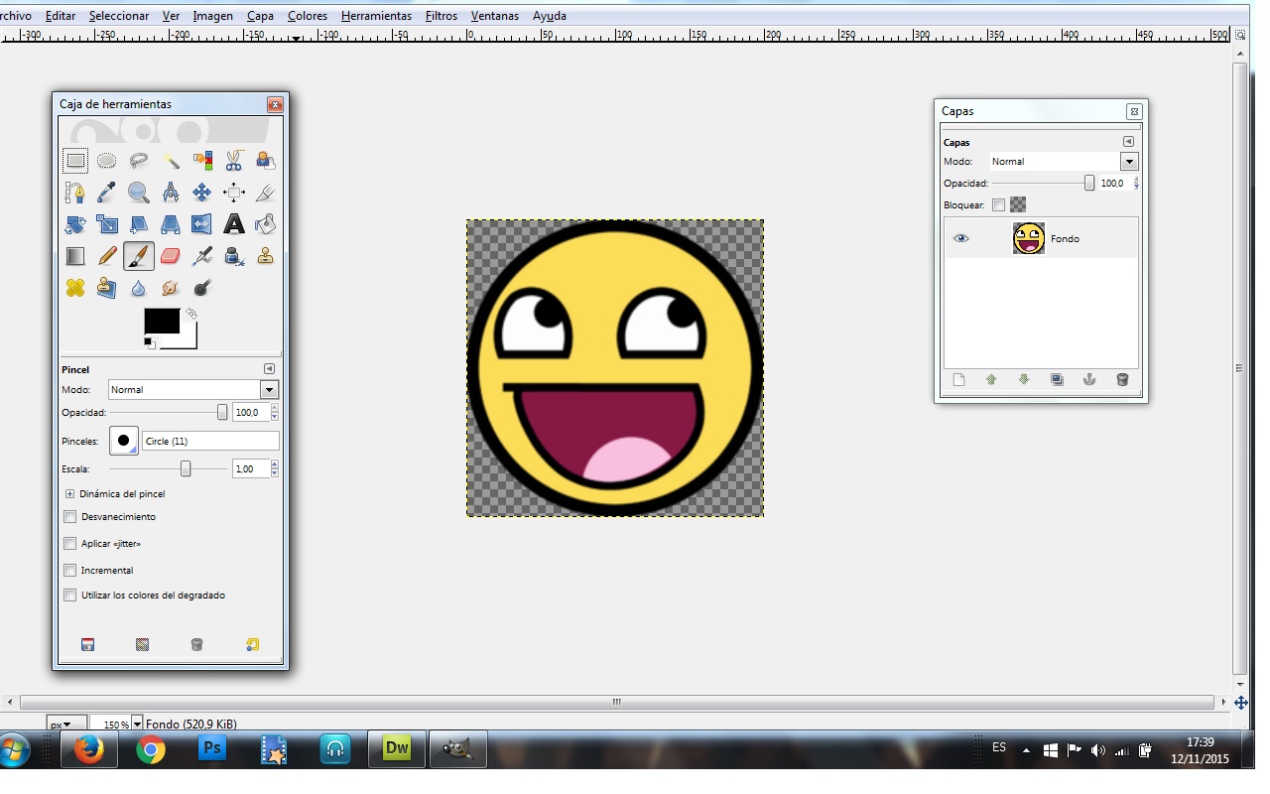This screenshot has height=794, width=1270.
Task: Select the Perspective tool
Action: click(x=171, y=224)
